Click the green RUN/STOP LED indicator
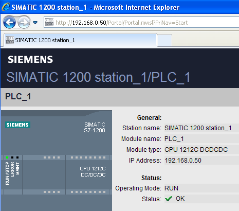The width and height of the screenshot is (239, 211). (7, 157)
